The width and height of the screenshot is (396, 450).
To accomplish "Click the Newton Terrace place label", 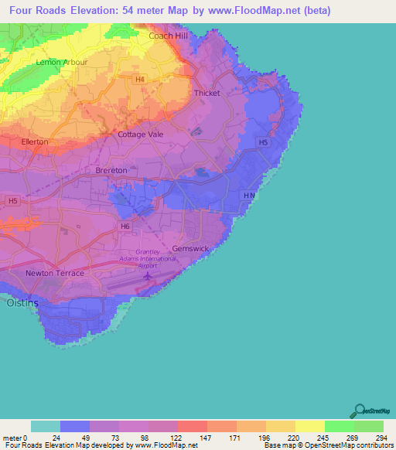I will coord(55,273).
